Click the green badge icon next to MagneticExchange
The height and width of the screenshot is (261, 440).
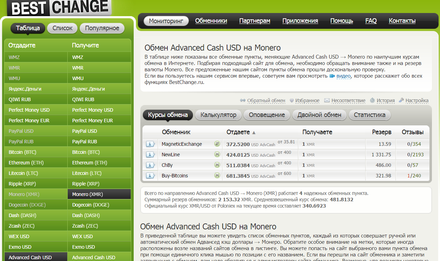217,144
